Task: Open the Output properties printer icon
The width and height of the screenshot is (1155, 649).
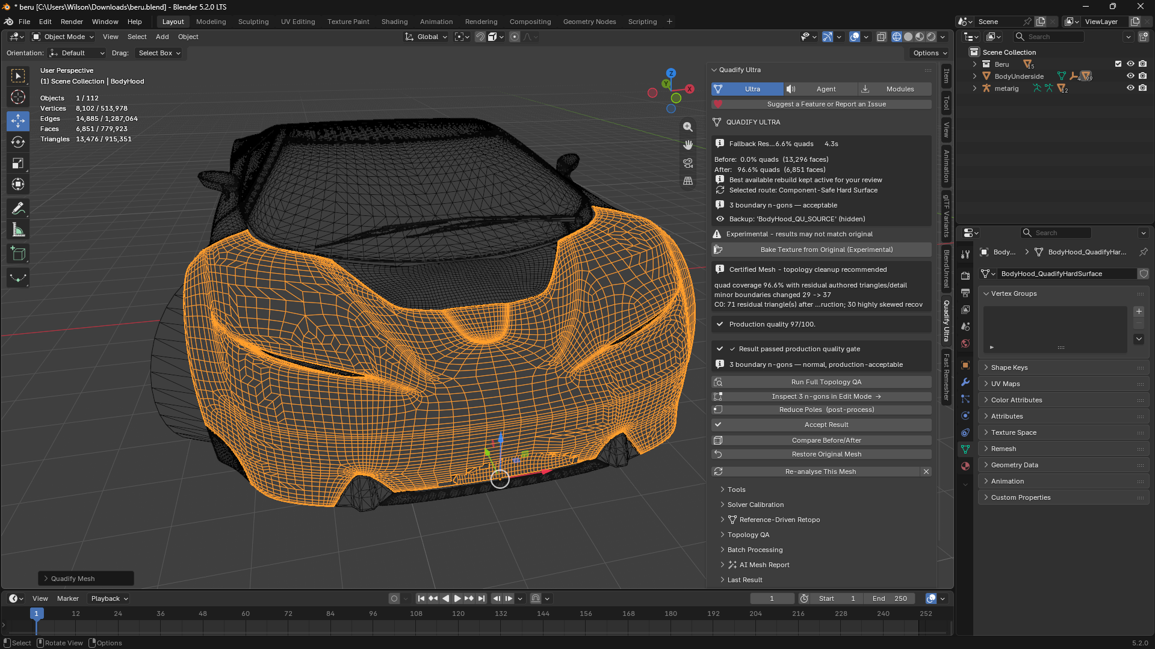Action: [965, 293]
